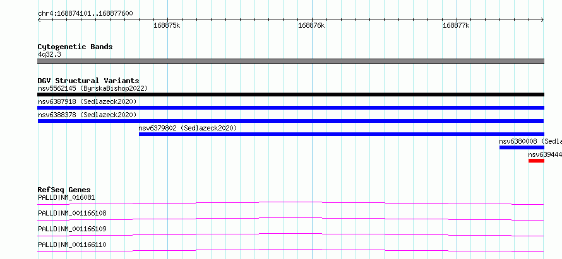Click the Cytogenetic Bands track title

pyautogui.click(x=75, y=47)
